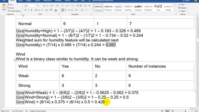The width and height of the screenshot is (199, 112).
Task: Decrease font size with shrink font icon
Action: [48, 6]
